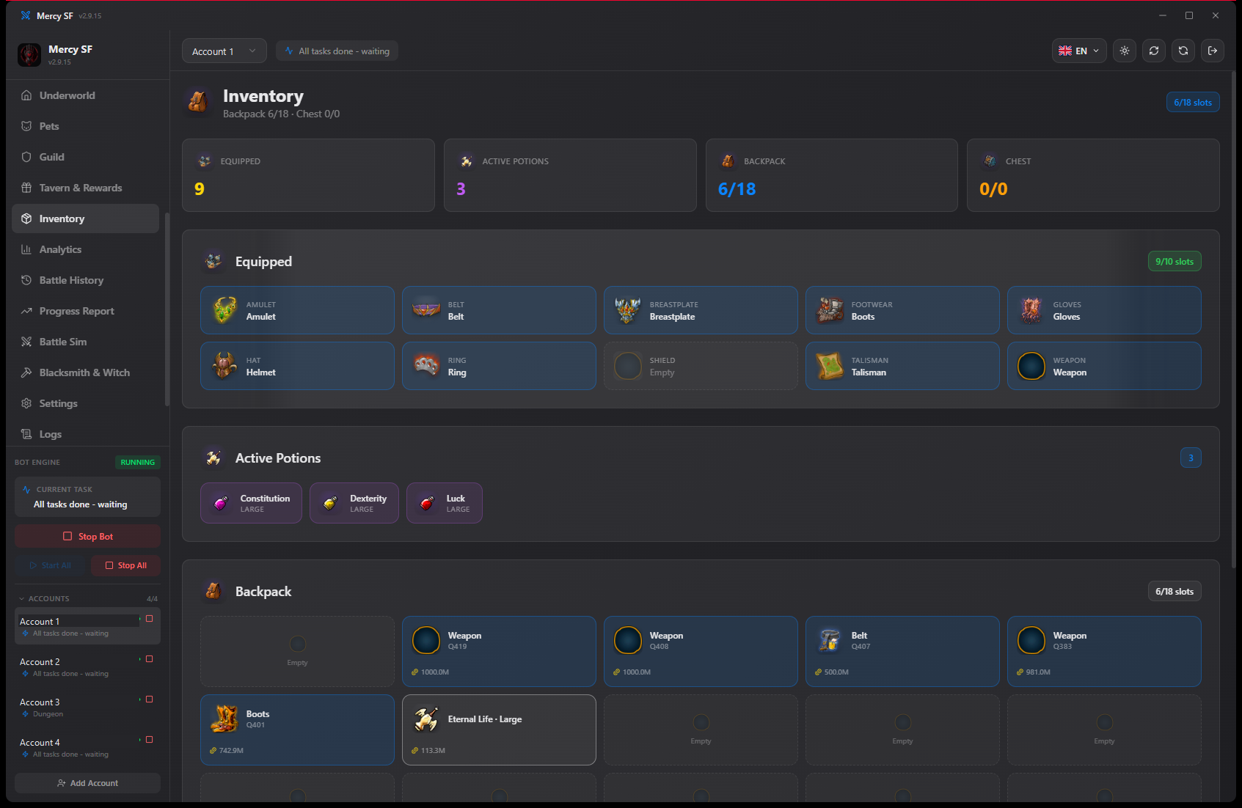Image resolution: width=1242 pixels, height=808 pixels.
Task: Open the Guild page
Action: [85, 157]
